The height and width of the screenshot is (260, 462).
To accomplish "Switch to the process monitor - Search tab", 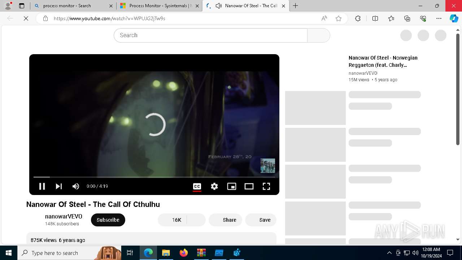I will point(73,6).
